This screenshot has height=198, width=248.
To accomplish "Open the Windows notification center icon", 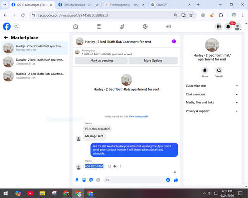I will [240, 193].
